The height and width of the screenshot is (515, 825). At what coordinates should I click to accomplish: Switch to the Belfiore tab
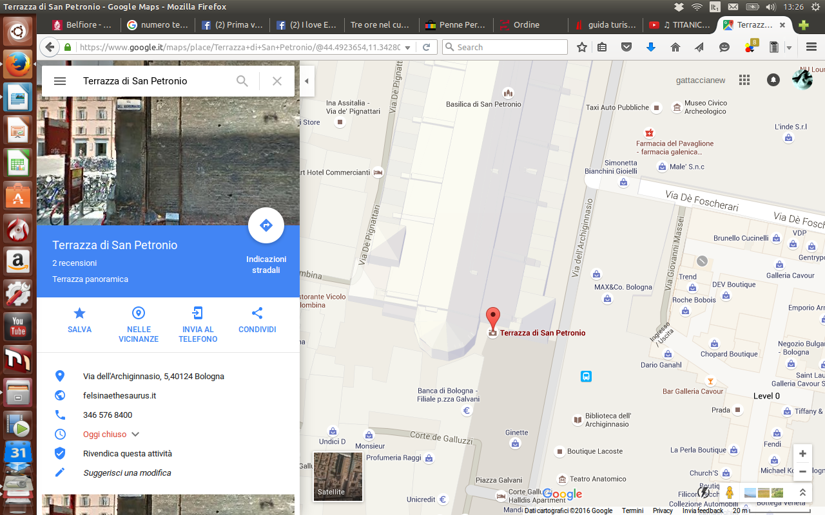[x=82, y=25]
